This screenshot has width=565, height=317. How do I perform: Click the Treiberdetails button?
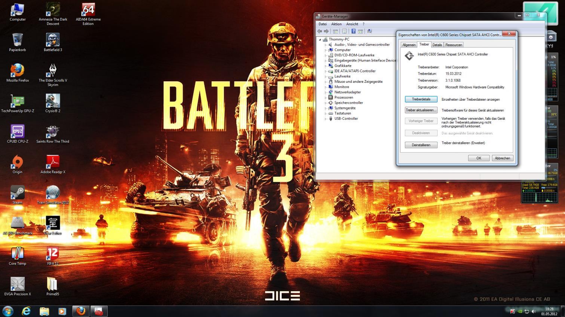coord(421,99)
